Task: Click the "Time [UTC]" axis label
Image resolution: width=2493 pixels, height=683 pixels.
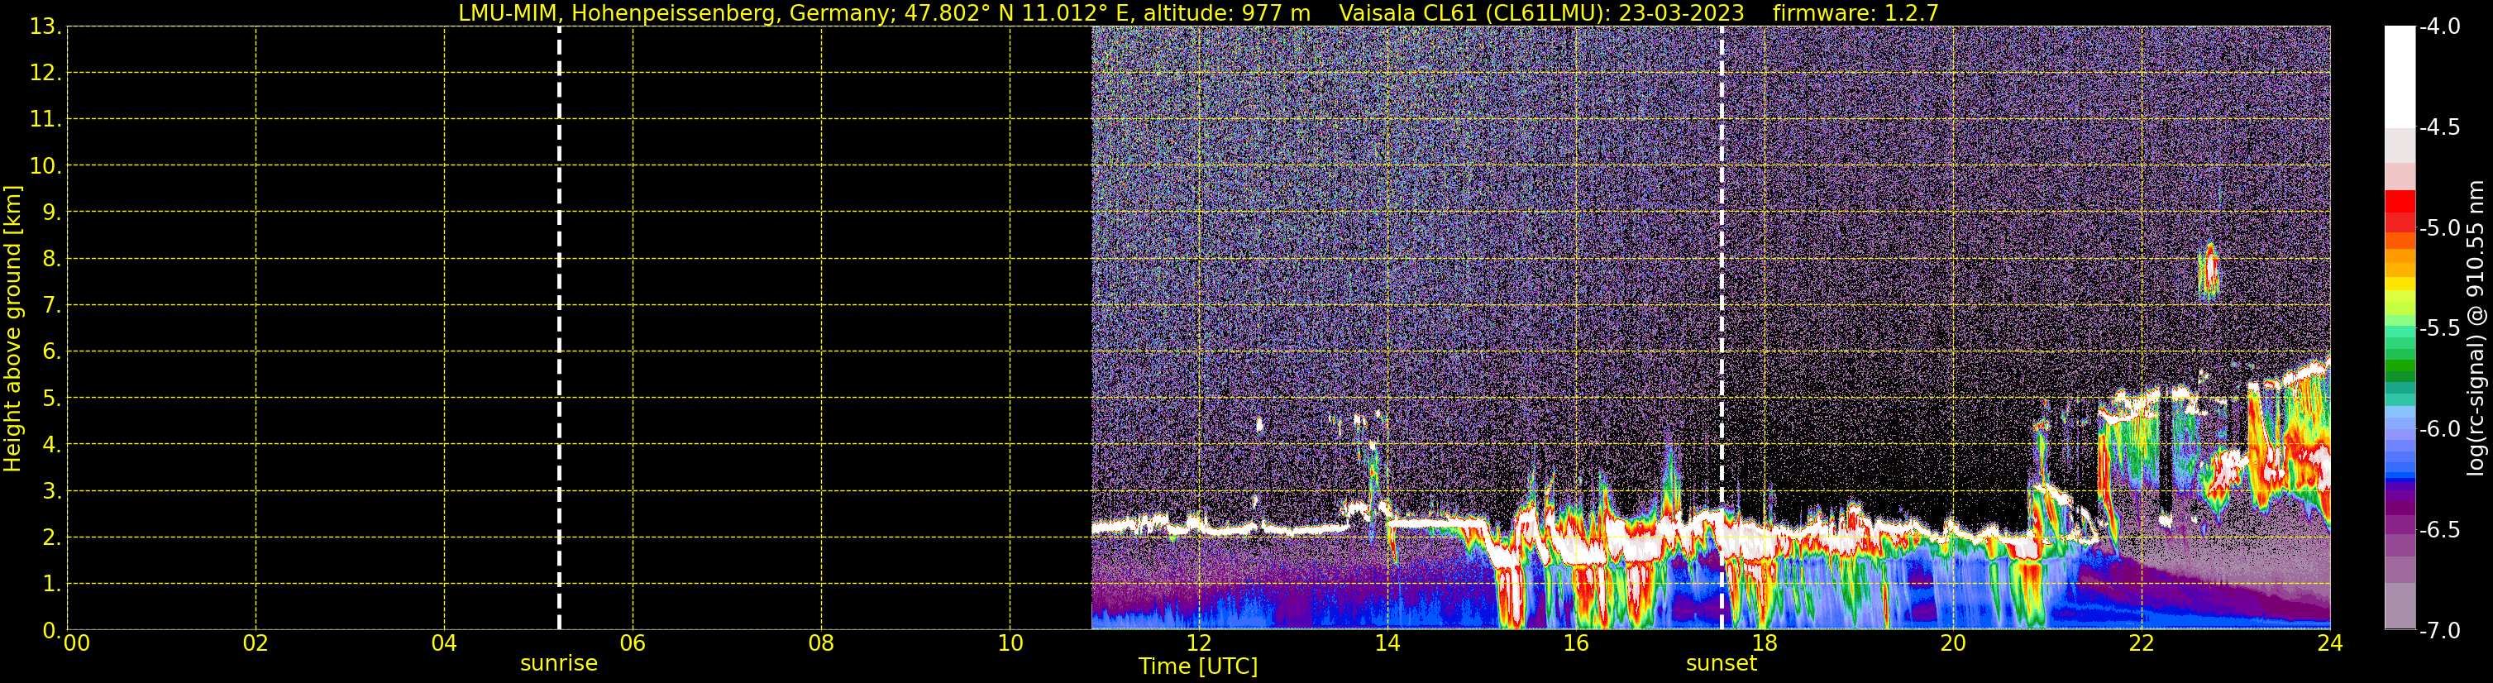Action: (1198, 666)
